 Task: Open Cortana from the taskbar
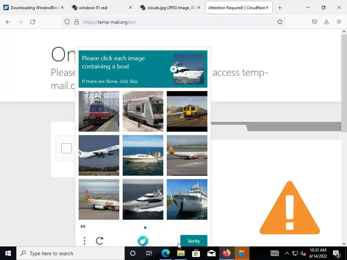point(132,253)
